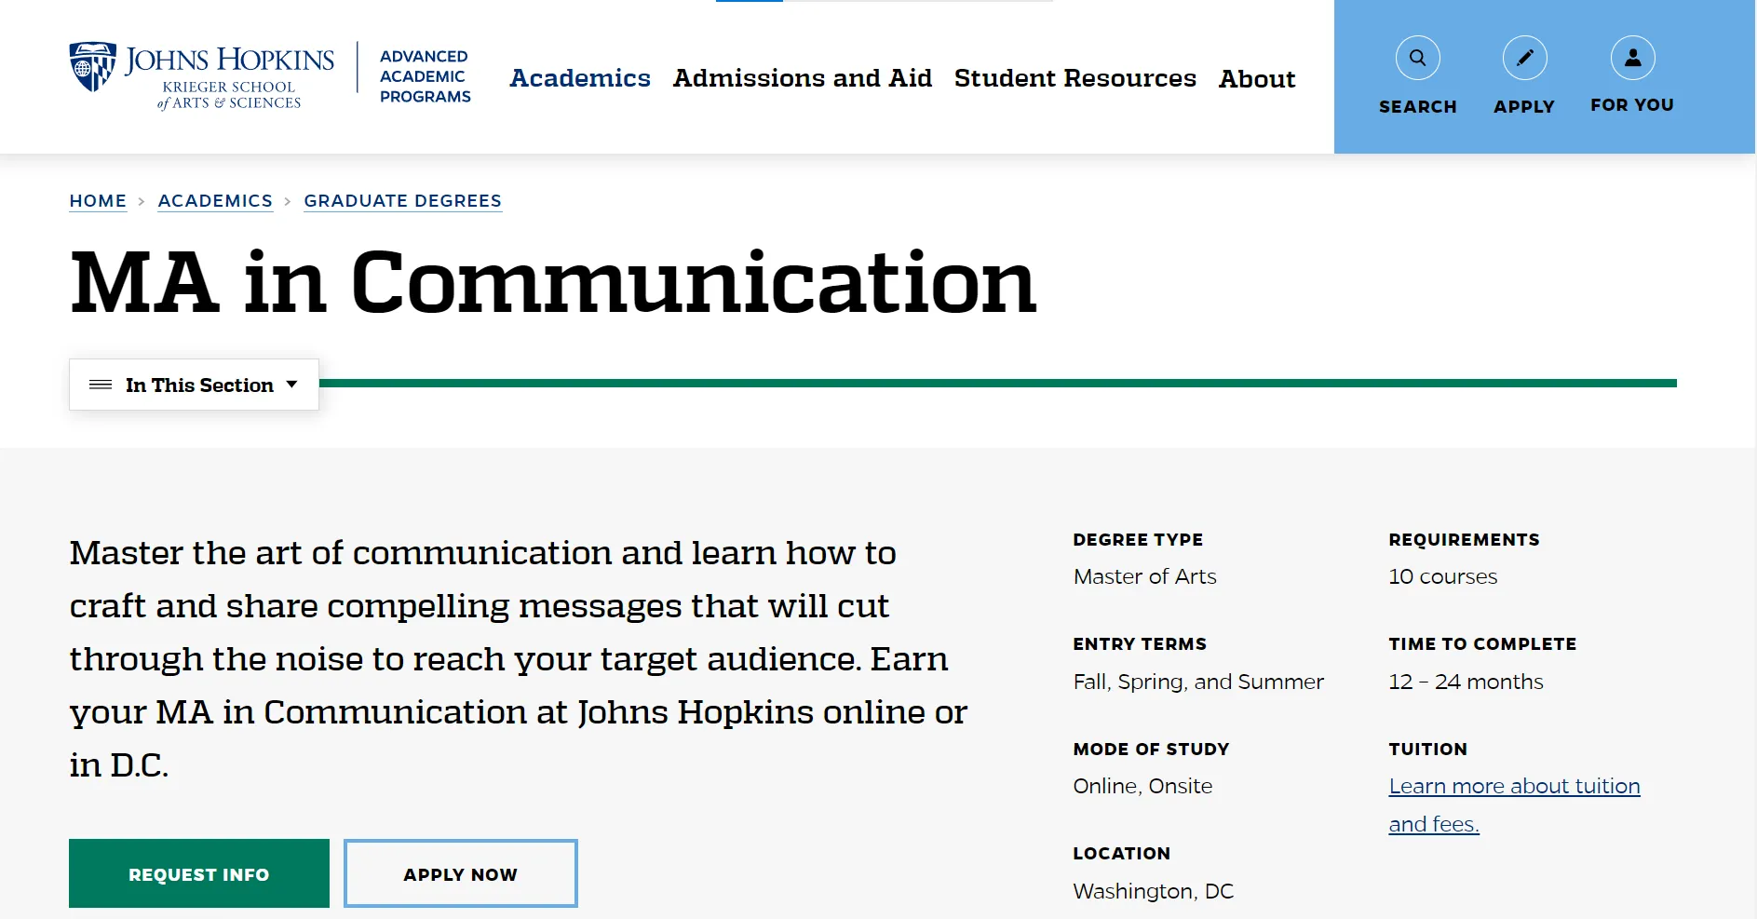Click the Washington, DC location text

pyautogui.click(x=1153, y=891)
